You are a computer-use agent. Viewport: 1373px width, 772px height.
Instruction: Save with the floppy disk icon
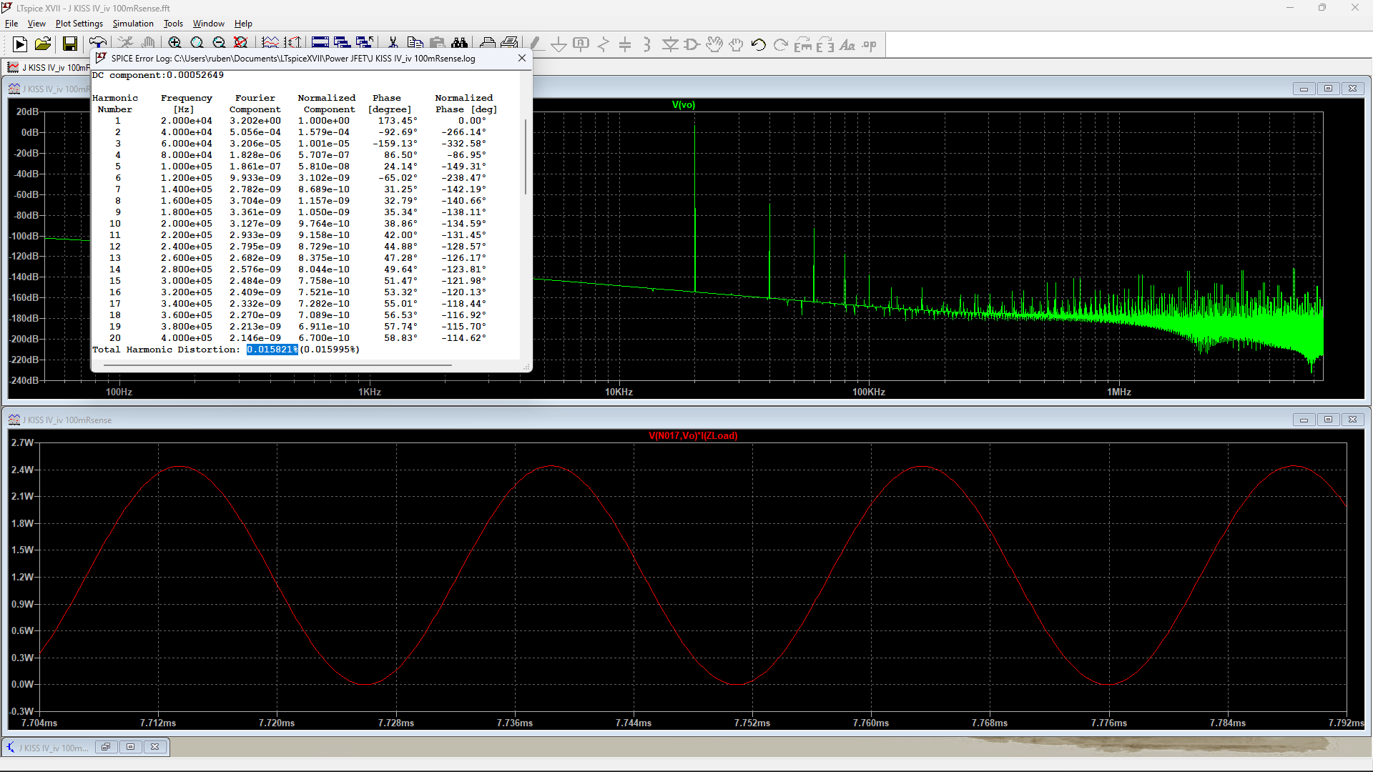pyautogui.click(x=70, y=44)
